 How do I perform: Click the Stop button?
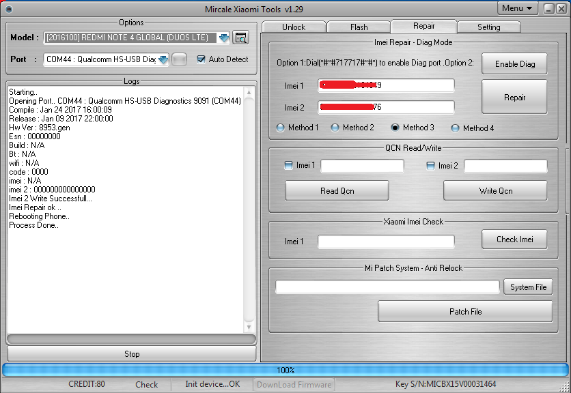coord(131,353)
